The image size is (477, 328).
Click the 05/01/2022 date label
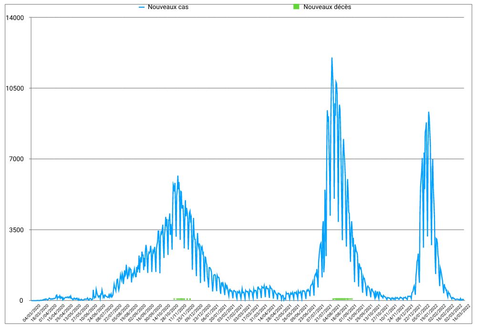(423, 312)
